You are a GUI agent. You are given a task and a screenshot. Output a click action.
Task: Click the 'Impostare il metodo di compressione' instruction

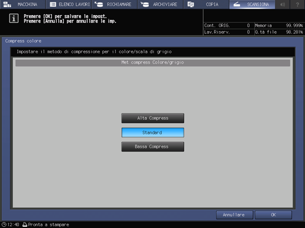(x=94, y=52)
